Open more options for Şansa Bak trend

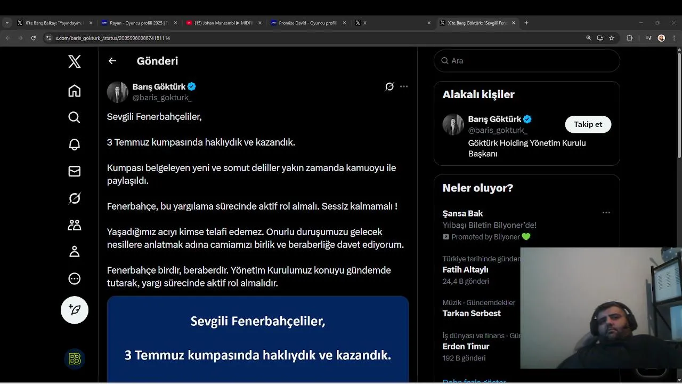click(606, 213)
